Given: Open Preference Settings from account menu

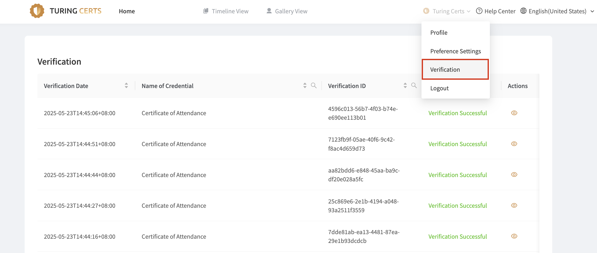Looking at the screenshot, I should click(455, 51).
